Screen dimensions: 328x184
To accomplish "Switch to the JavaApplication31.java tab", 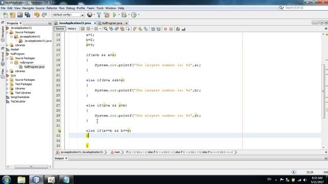I will pyautogui.click(x=75, y=23).
